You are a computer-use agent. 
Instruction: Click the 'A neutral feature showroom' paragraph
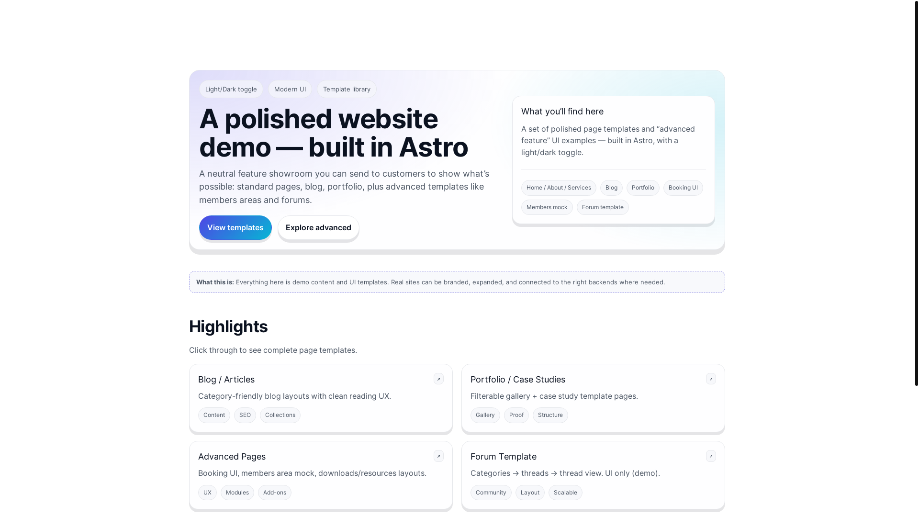click(344, 187)
